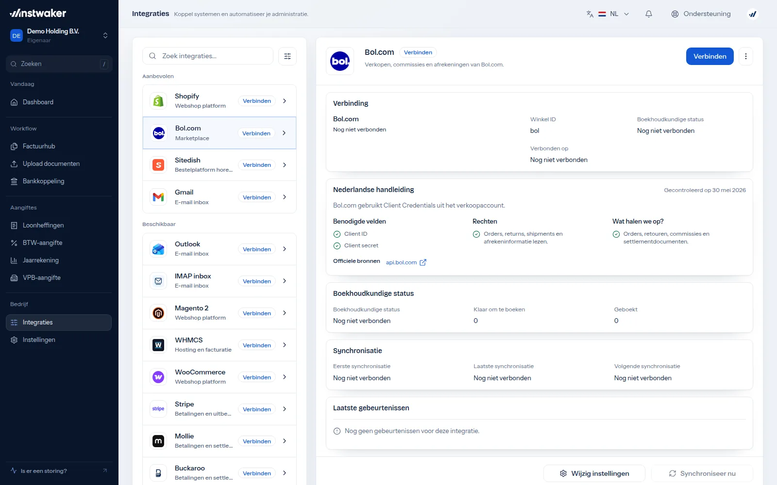Click Verbinden badge in Shopify row
The image size is (777, 485).
click(257, 101)
